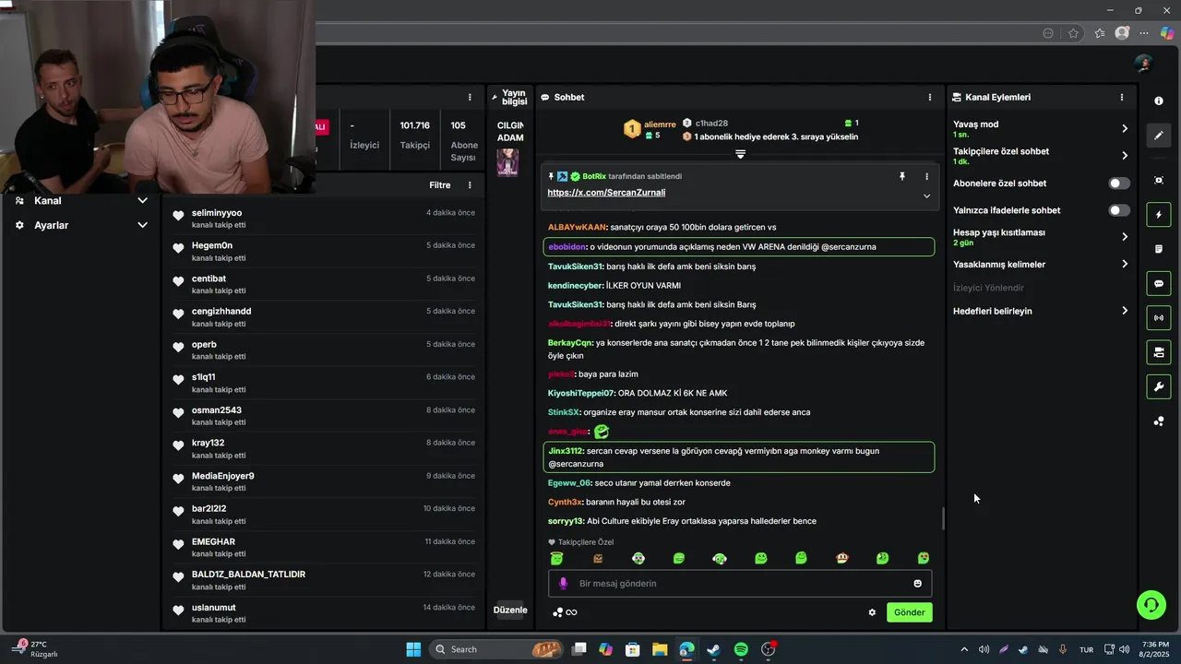The image size is (1181, 664).
Task: Click the three-dots cluster sidebar icon
Action: (1159, 421)
